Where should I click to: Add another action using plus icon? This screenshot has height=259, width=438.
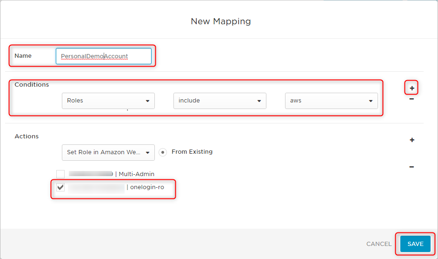[x=412, y=140]
